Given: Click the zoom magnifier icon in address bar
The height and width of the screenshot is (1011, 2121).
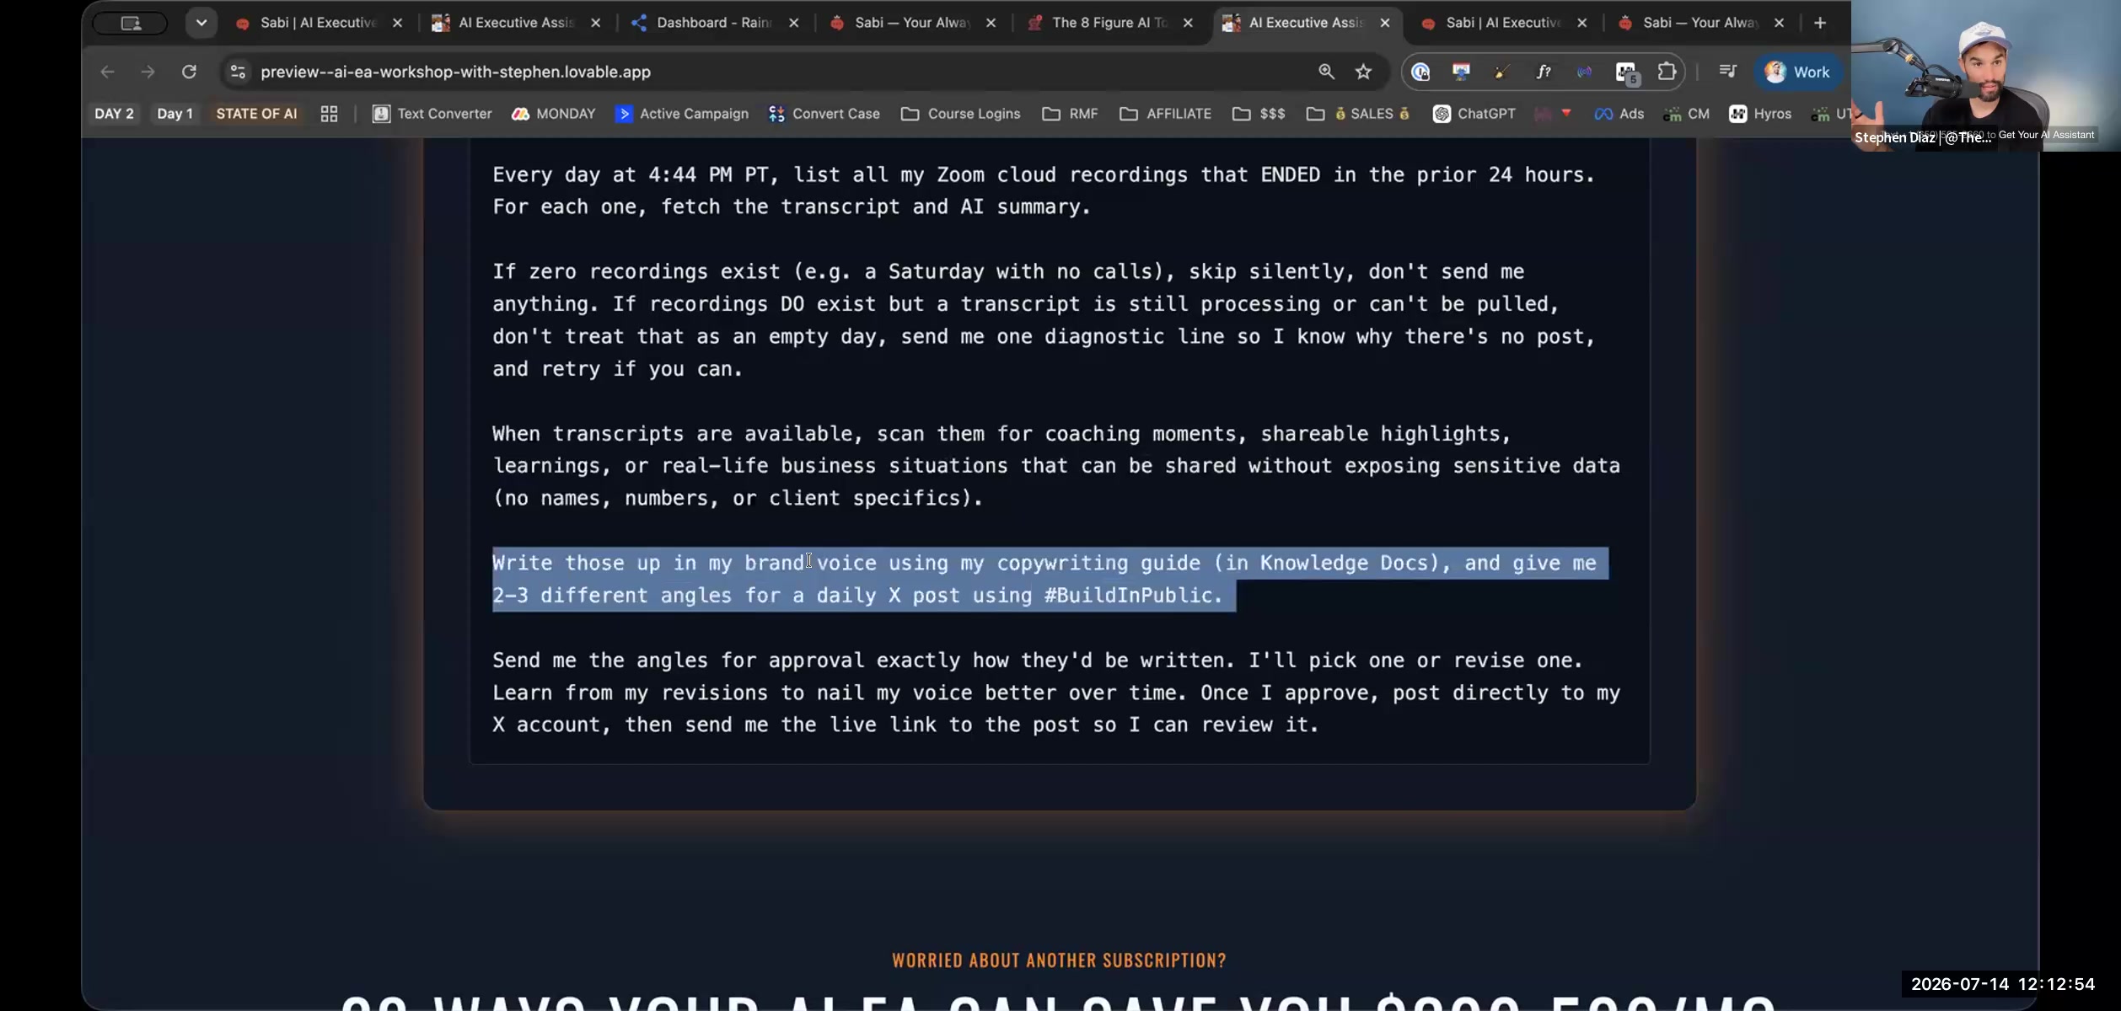Looking at the screenshot, I should coord(1326,72).
